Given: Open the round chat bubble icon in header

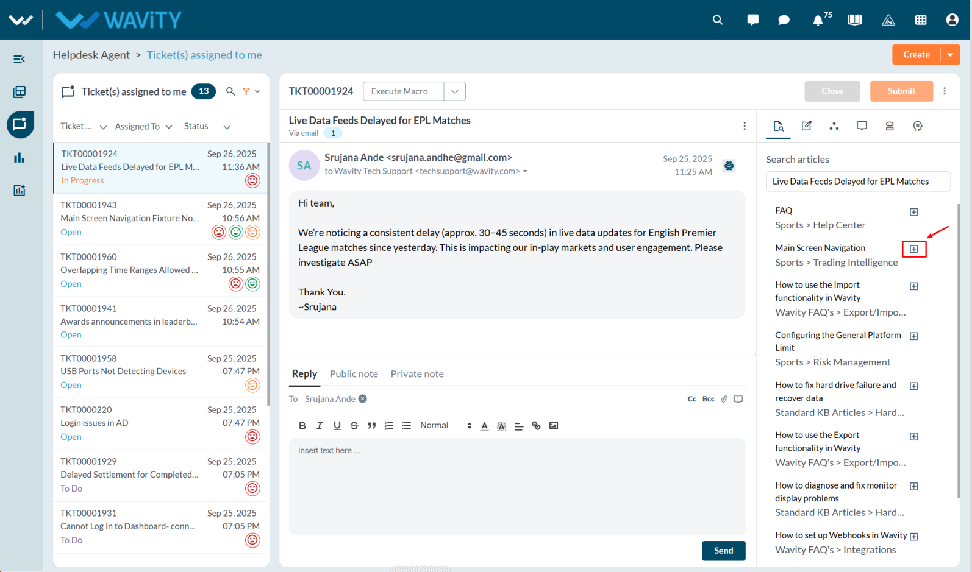Looking at the screenshot, I should tap(784, 20).
